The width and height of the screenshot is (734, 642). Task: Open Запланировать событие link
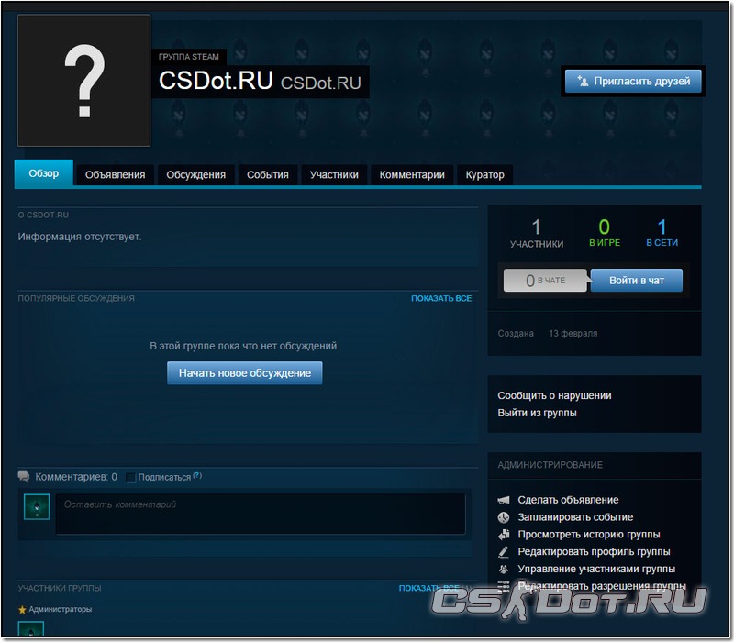pos(576,517)
